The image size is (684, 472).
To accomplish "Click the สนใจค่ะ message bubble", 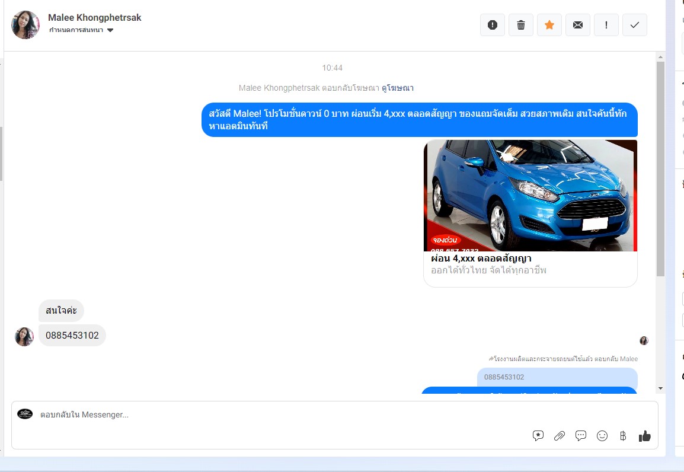I will (61, 310).
